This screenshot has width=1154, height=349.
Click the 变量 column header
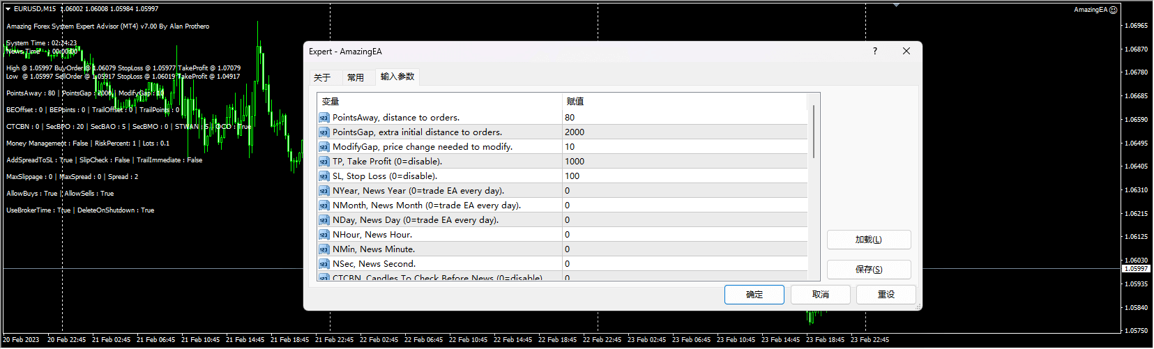click(x=439, y=102)
